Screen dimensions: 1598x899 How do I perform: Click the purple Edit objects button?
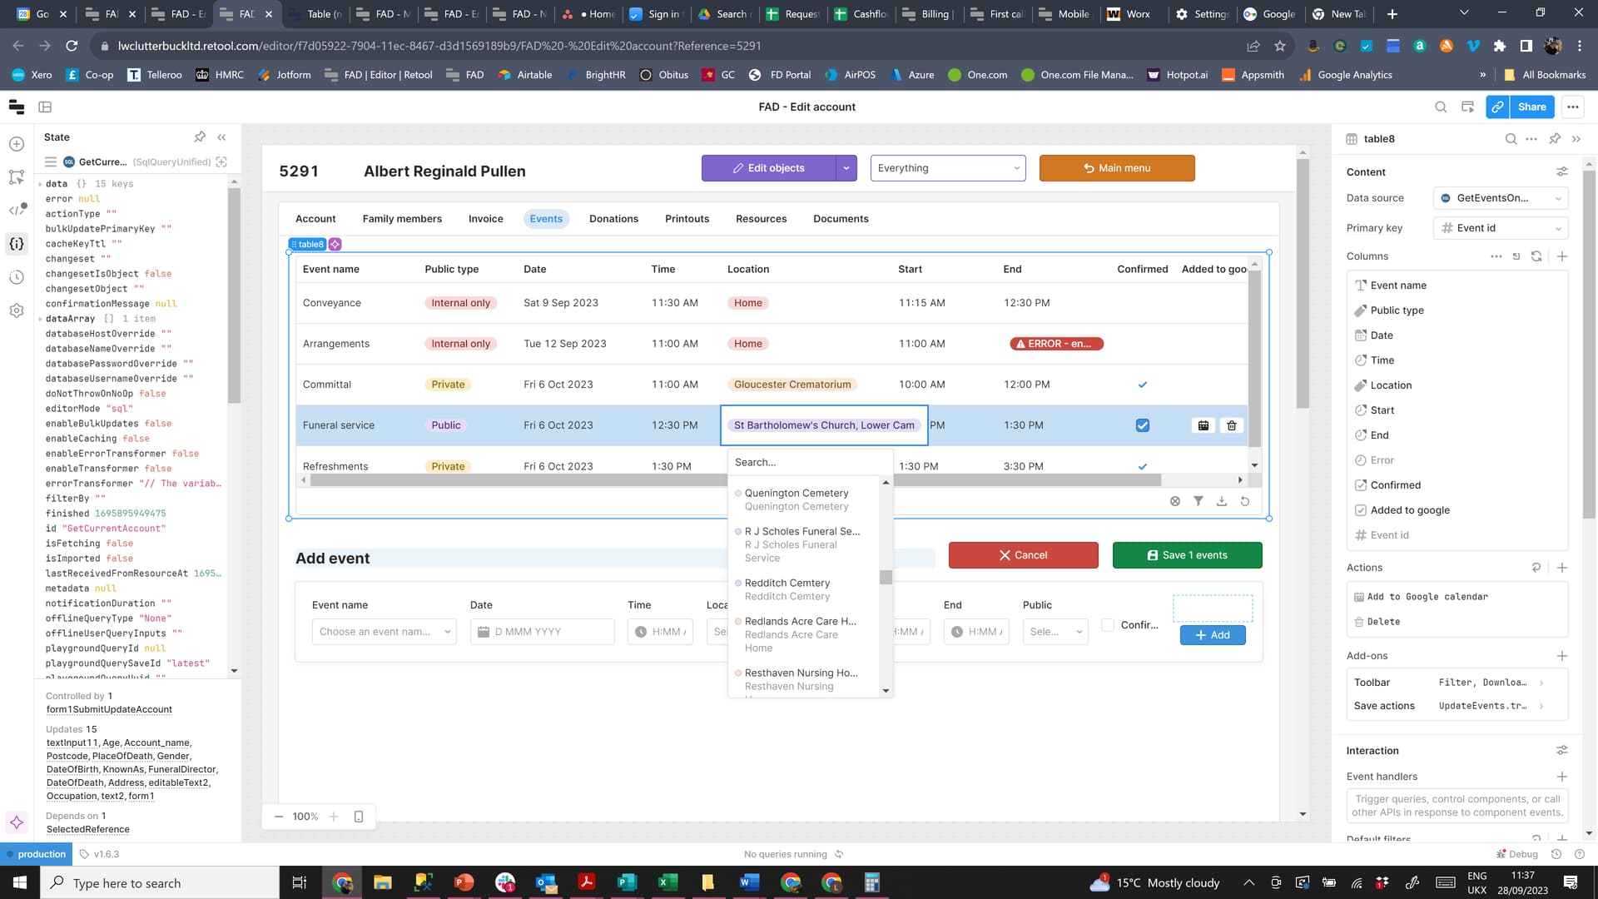click(x=768, y=168)
